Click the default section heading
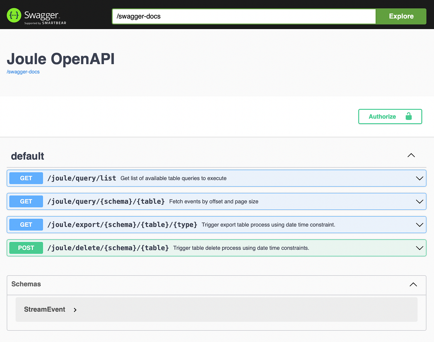 point(27,156)
